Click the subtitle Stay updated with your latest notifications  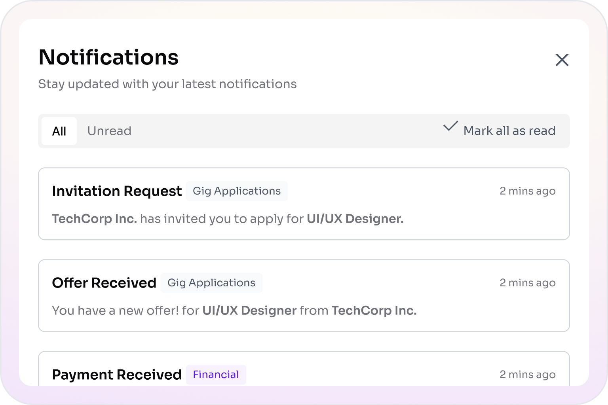point(167,84)
